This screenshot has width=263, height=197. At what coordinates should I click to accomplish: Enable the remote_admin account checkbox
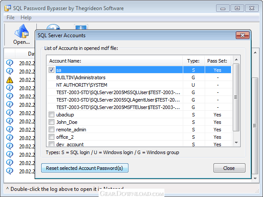[x=51, y=130]
